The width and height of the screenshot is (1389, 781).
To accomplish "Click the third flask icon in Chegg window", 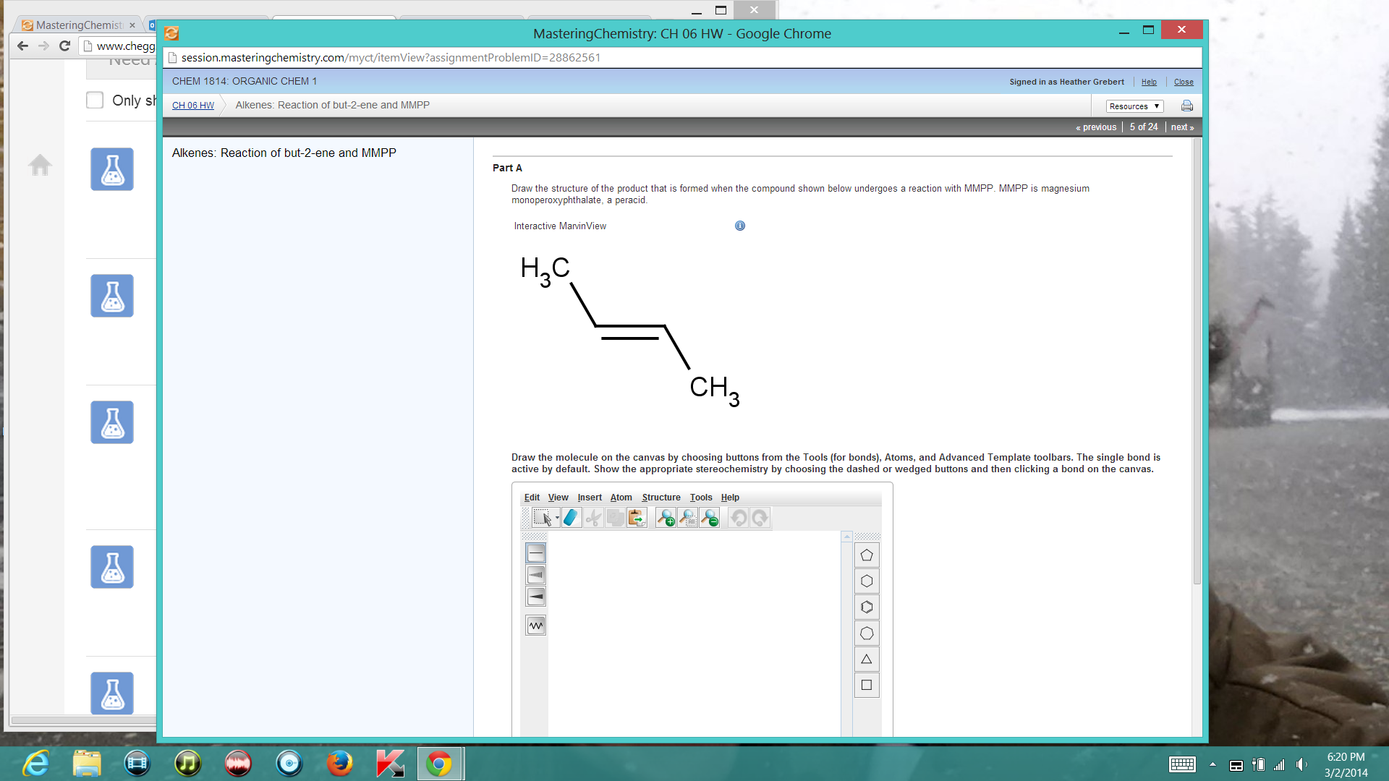I will [112, 422].
